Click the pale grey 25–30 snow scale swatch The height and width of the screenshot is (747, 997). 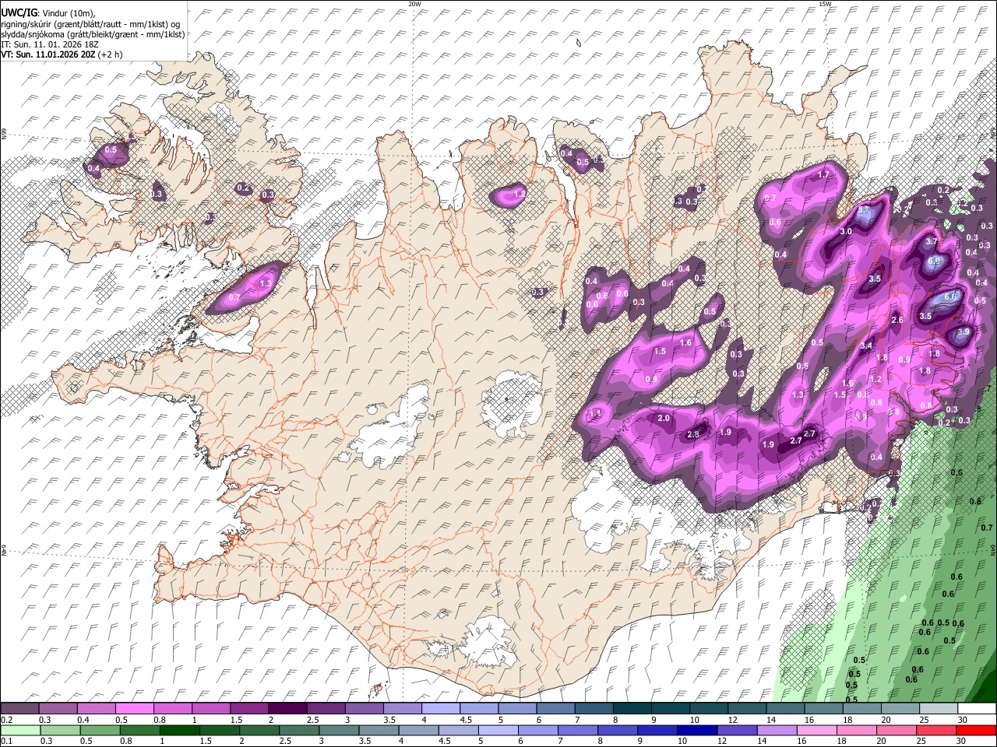pyautogui.click(x=939, y=709)
